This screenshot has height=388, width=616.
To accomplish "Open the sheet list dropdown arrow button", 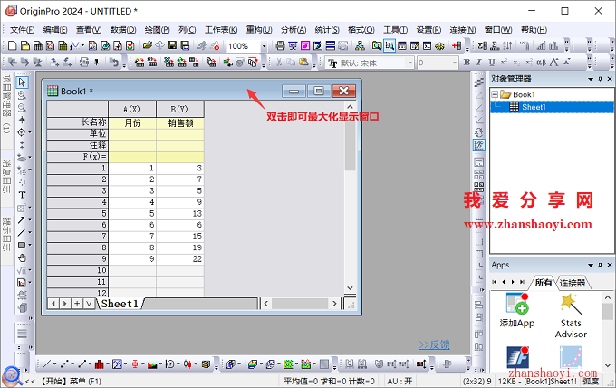I will coord(89,304).
